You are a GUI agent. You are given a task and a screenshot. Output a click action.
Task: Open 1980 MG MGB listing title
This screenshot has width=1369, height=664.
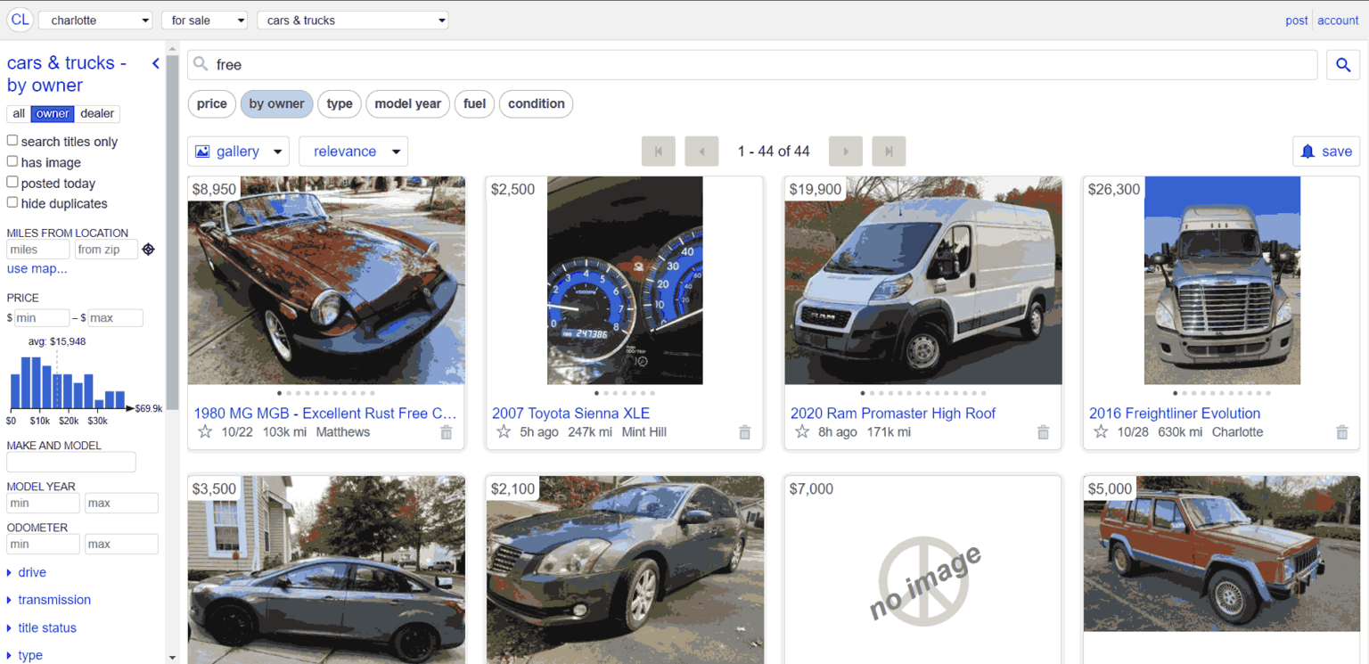325,414
